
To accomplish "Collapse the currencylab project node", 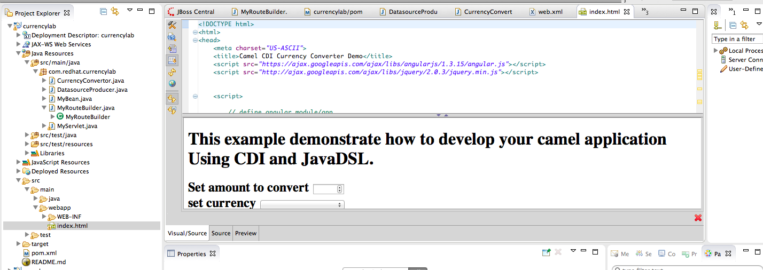I will (x=10, y=26).
